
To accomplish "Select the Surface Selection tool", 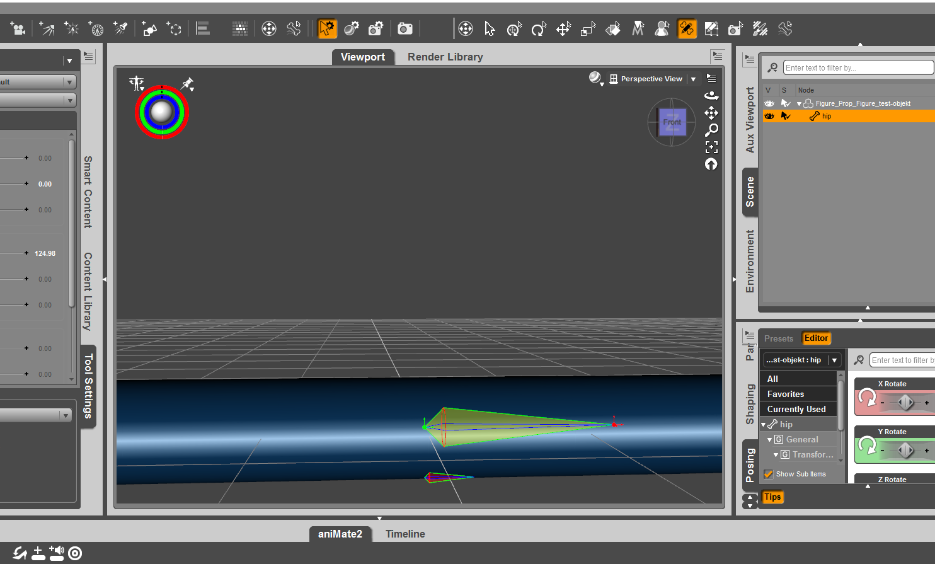I will click(x=613, y=28).
